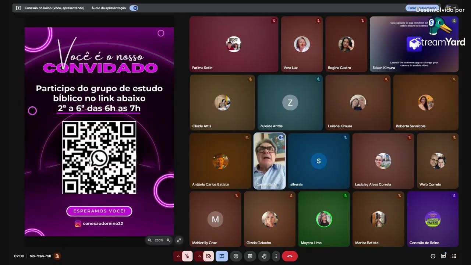Click muted mic icon on Lucicley Alves Correia
The image size is (471, 265).
410,137
